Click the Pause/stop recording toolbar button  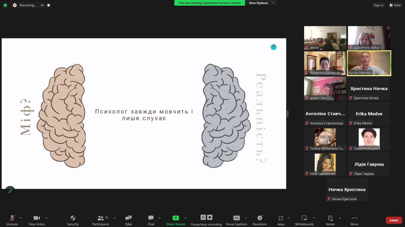click(x=206, y=220)
